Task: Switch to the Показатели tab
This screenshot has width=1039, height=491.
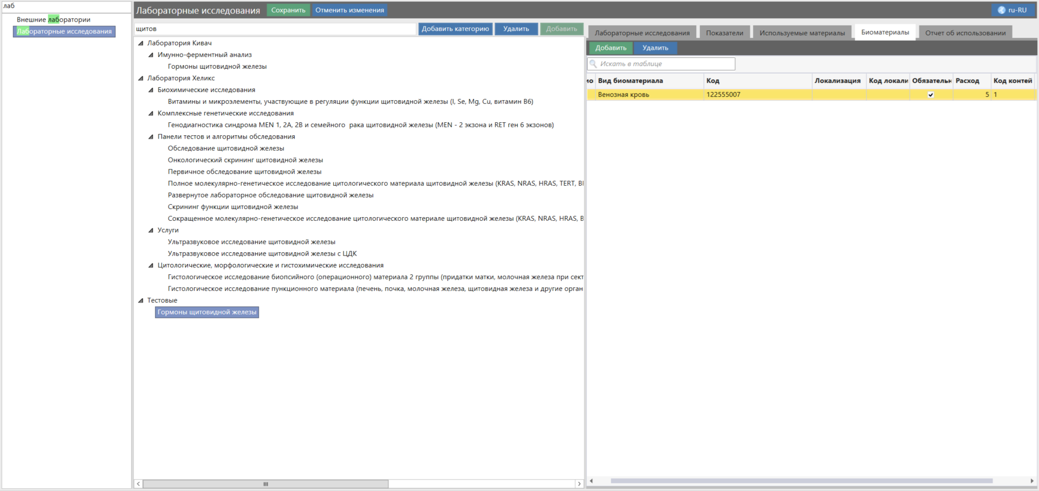Action: (724, 33)
